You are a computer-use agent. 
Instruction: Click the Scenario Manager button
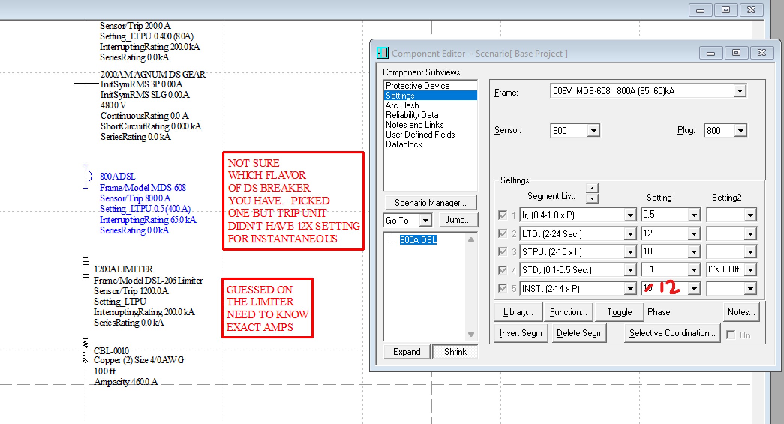coord(430,203)
